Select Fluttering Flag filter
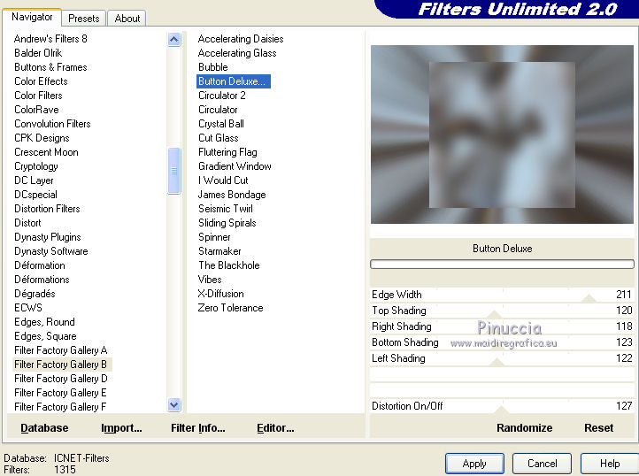 (x=227, y=152)
